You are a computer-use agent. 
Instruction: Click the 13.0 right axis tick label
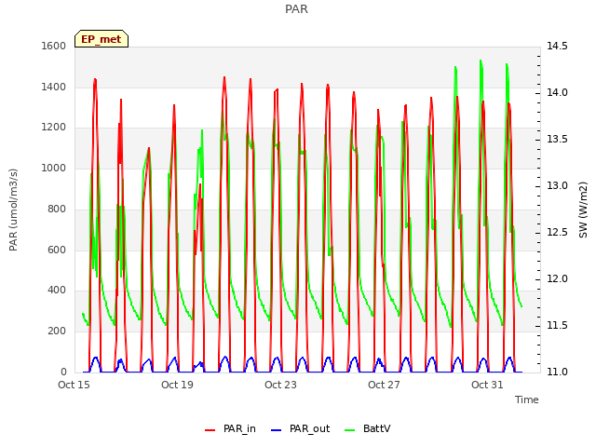(x=557, y=186)
